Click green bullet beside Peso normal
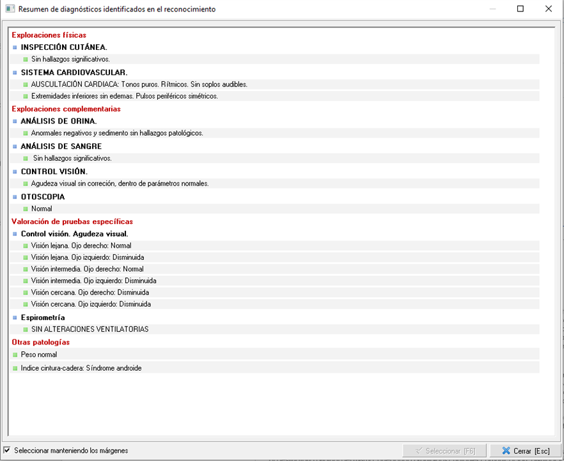Viewport: 564px width, 461px height. [15, 355]
